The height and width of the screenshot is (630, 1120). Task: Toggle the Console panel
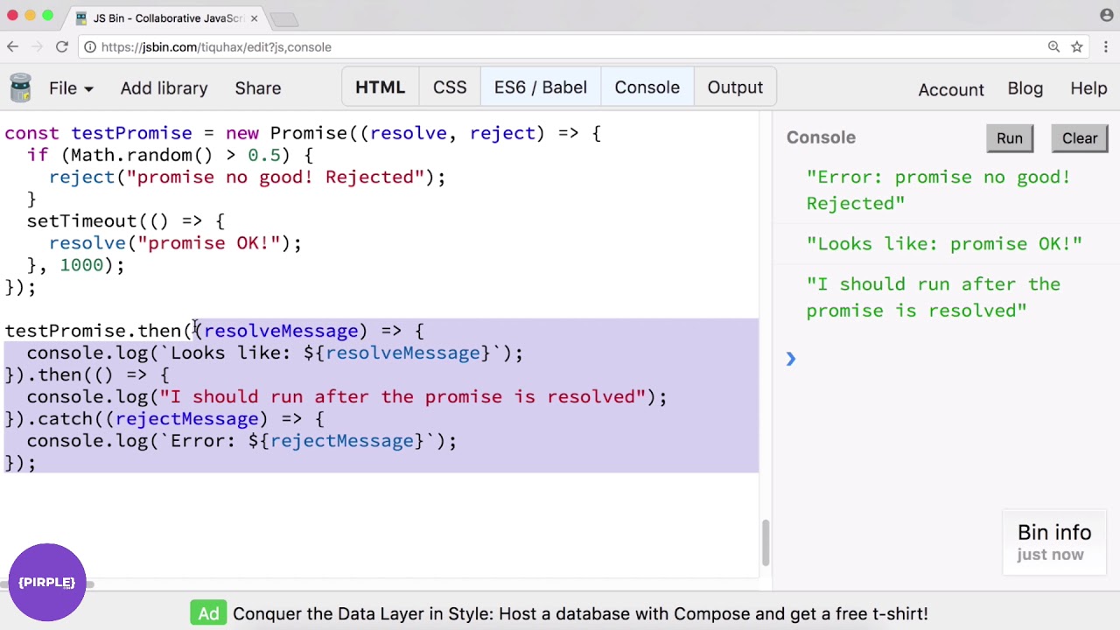tap(647, 87)
